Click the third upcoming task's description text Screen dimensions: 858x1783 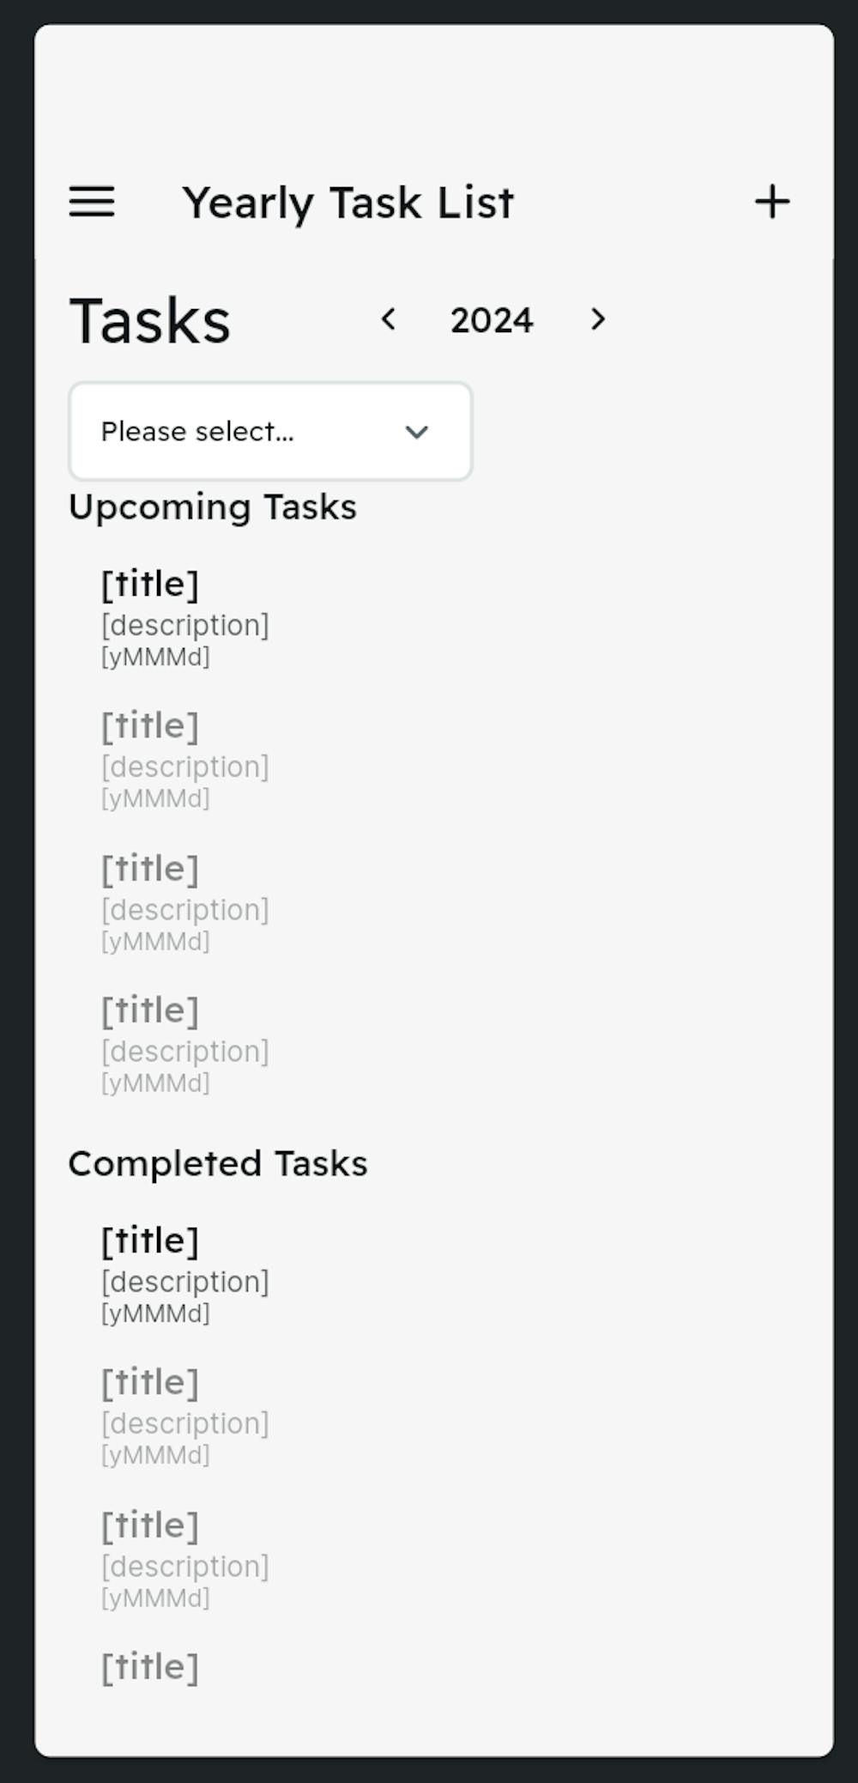(185, 909)
